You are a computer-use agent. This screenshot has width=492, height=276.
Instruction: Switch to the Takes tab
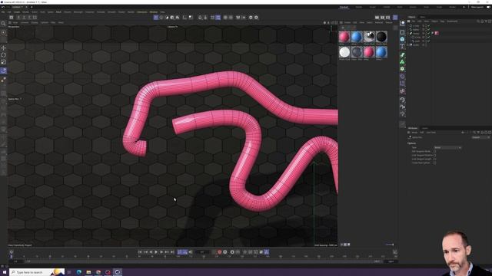(x=423, y=17)
